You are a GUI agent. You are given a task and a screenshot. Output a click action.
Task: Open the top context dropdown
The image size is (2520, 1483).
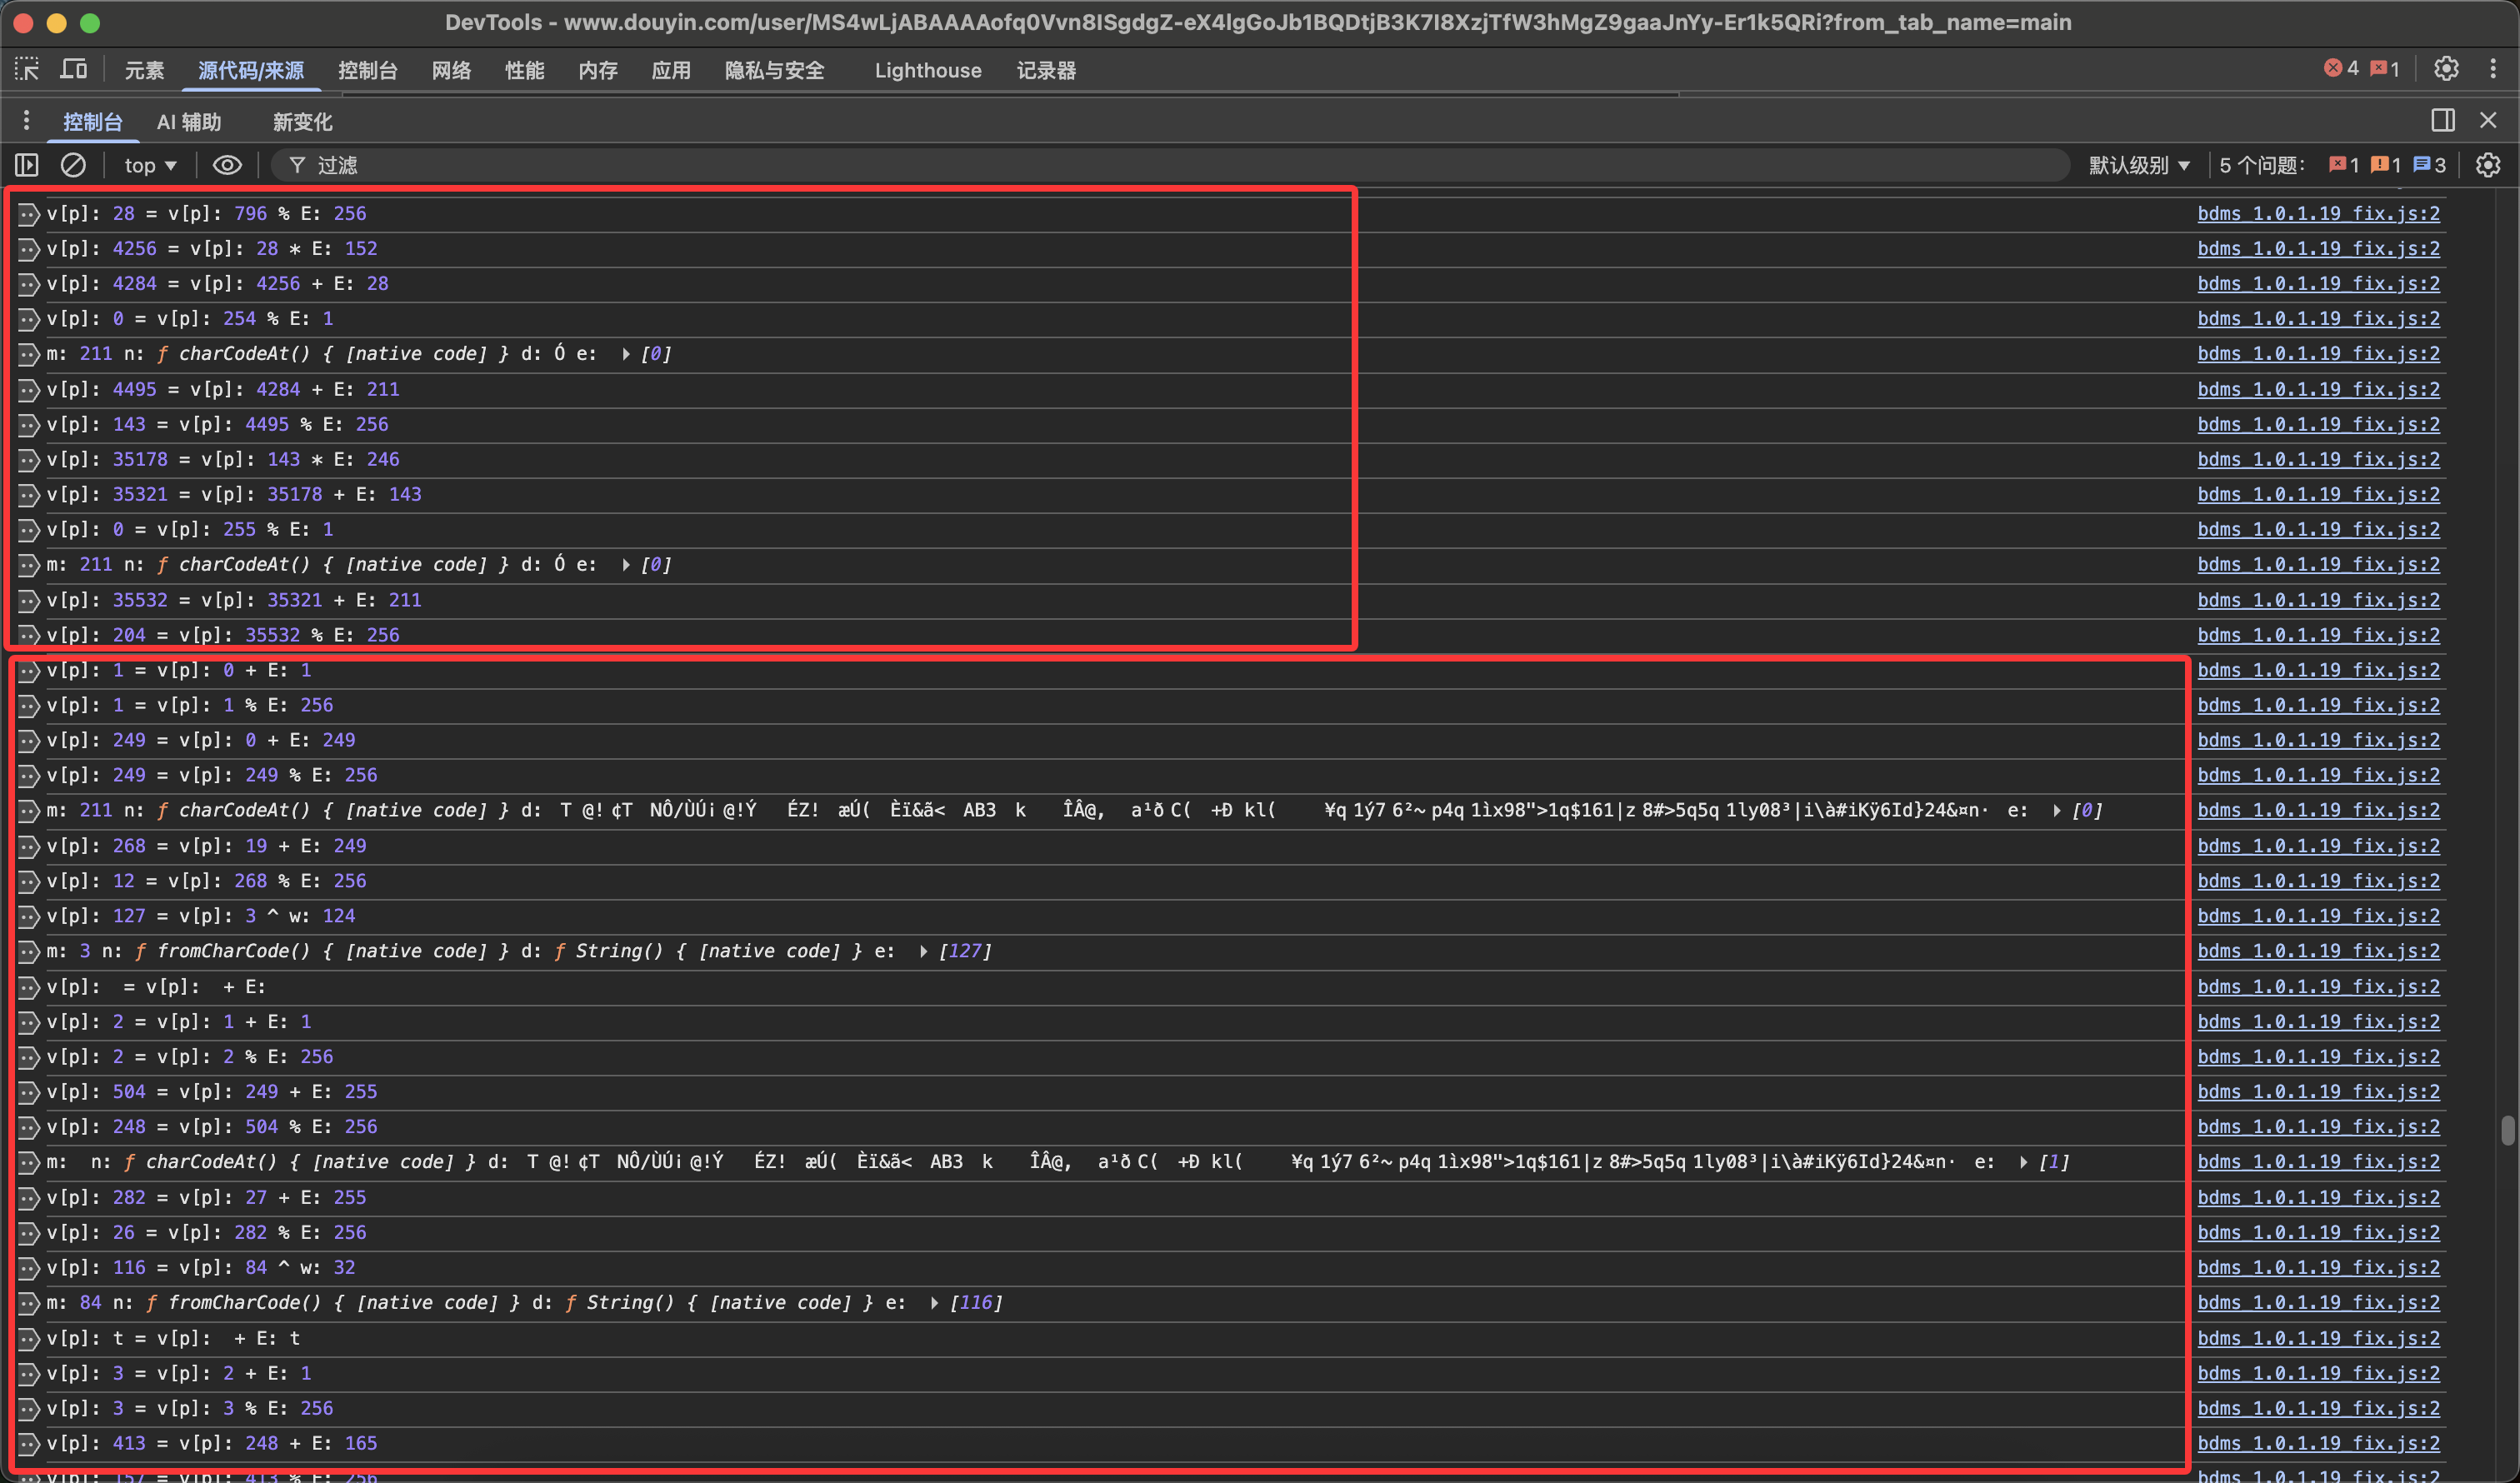coord(150,165)
